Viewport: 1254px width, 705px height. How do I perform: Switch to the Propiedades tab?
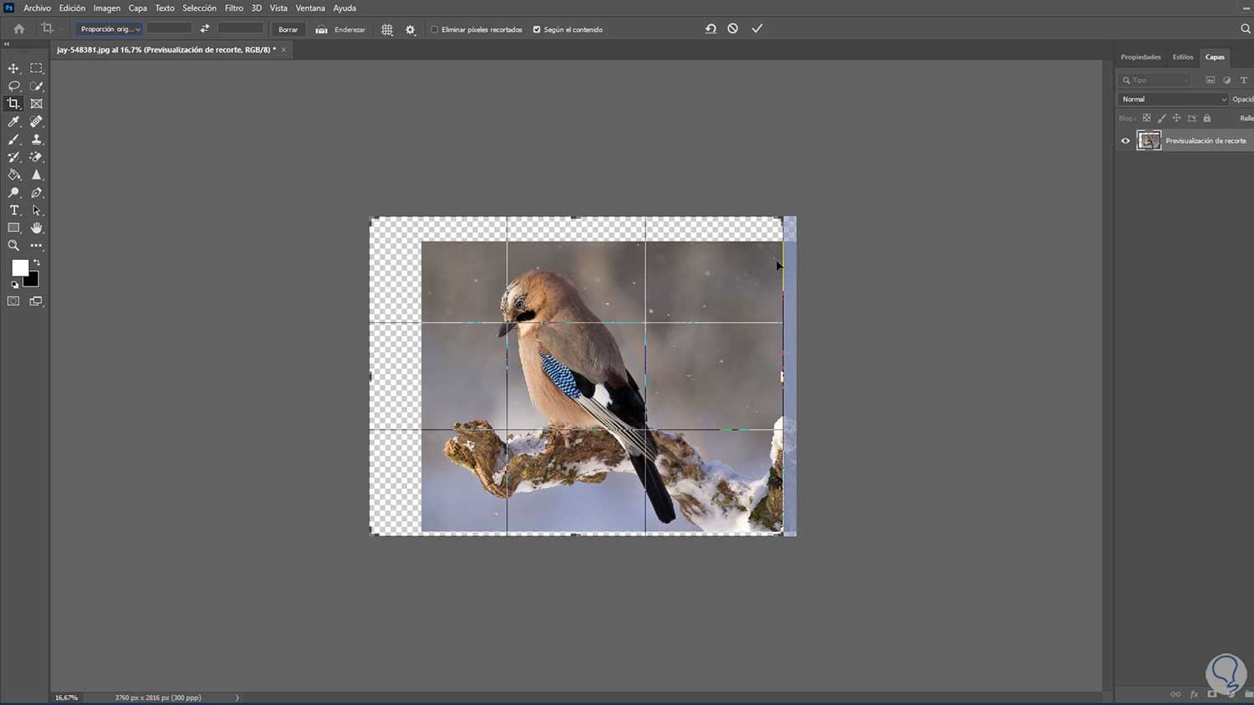[1140, 57]
